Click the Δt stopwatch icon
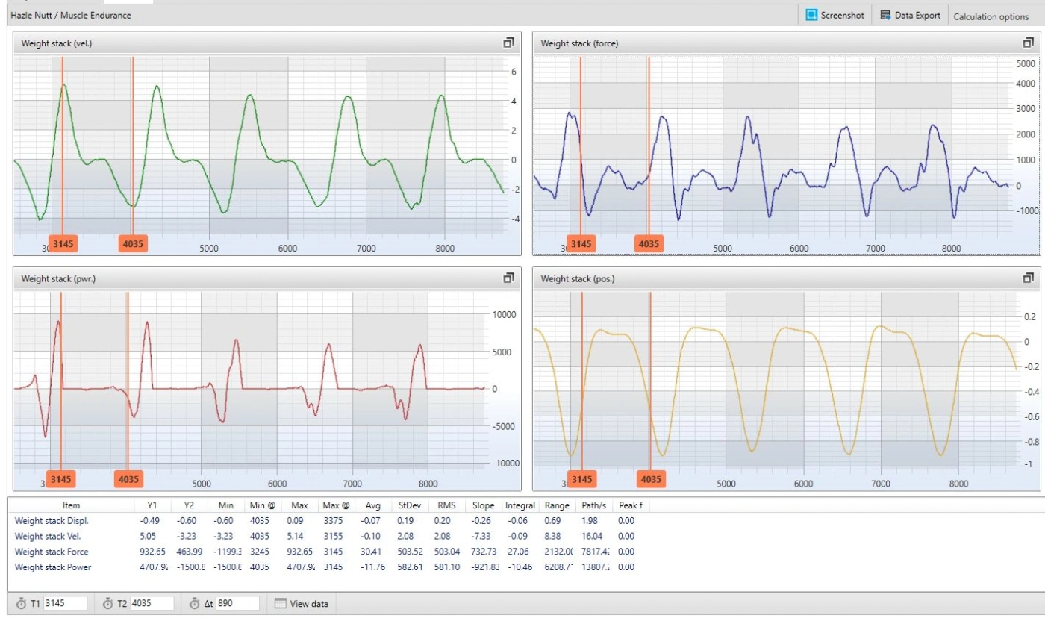 (x=195, y=603)
